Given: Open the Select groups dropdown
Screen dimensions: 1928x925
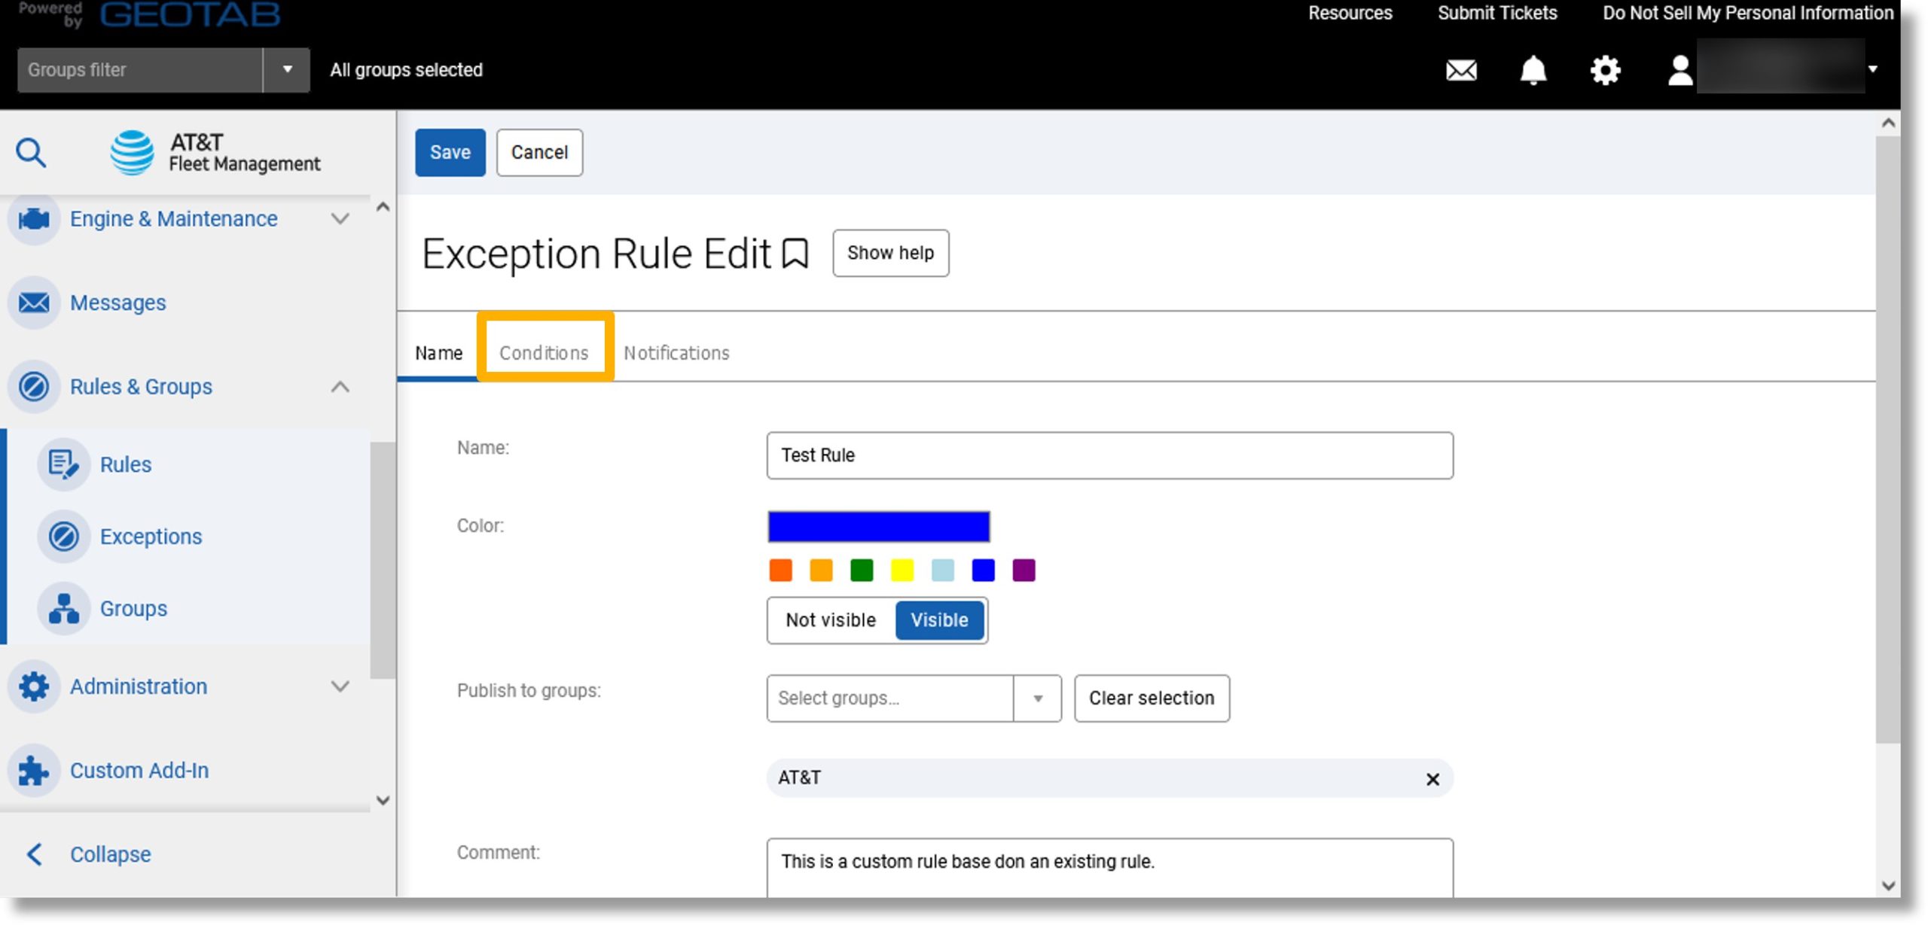Looking at the screenshot, I should click(x=1038, y=698).
